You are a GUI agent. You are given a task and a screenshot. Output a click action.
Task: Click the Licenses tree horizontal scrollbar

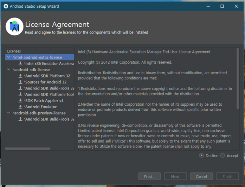coord(28,149)
